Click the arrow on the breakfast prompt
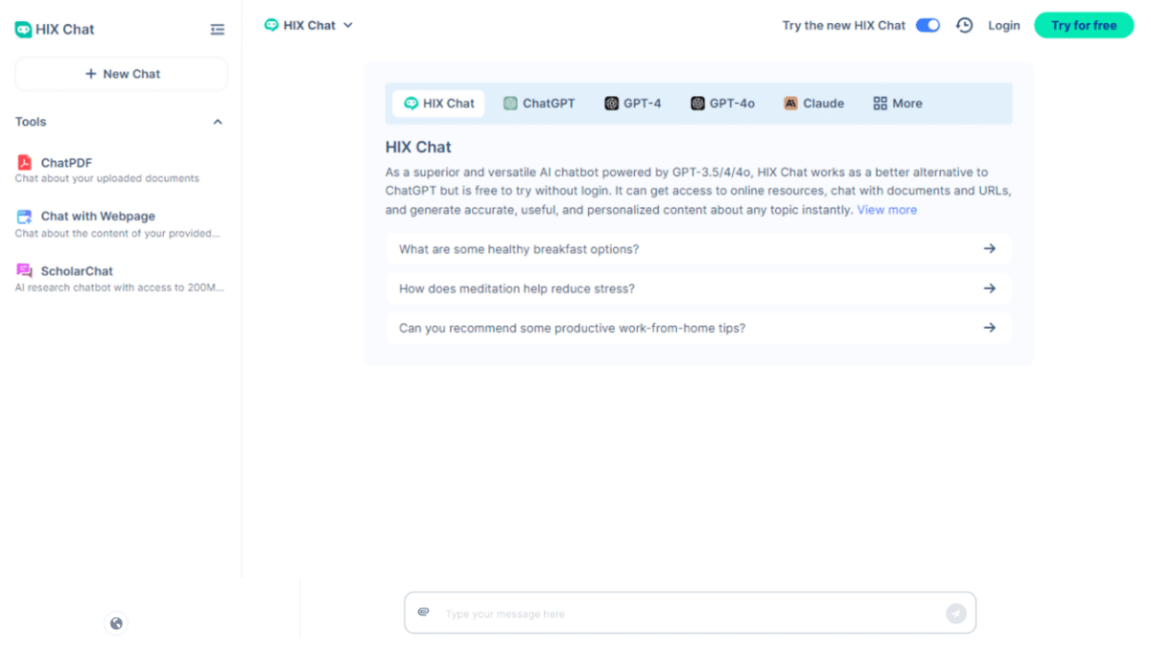1151x647 pixels. coord(989,248)
